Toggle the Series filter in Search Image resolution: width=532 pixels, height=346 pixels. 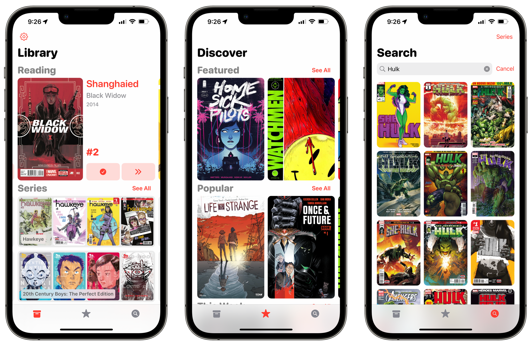click(x=505, y=36)
